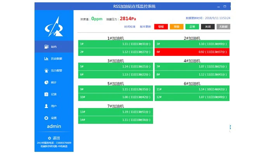
Task: Click the 数据更新时间 2018/9/11 13:53:24 timestamp
Action: [x=208, y=18]
